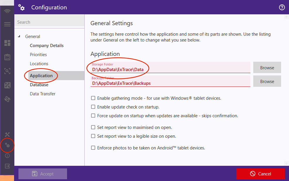Viewport: 289px width, 181px height.
Task: Open the clipboard checklist icon in sidebar
Action: (x=7, y=57)
